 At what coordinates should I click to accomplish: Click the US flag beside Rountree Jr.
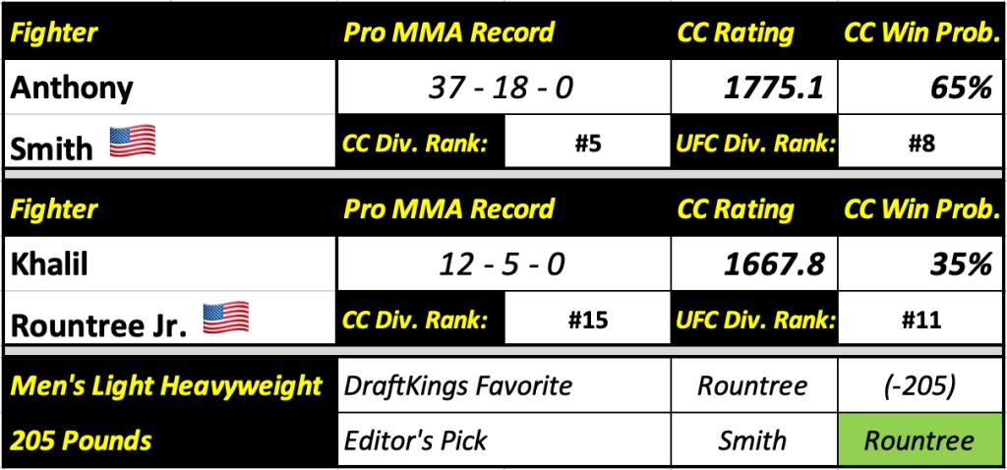click(225, 319)
